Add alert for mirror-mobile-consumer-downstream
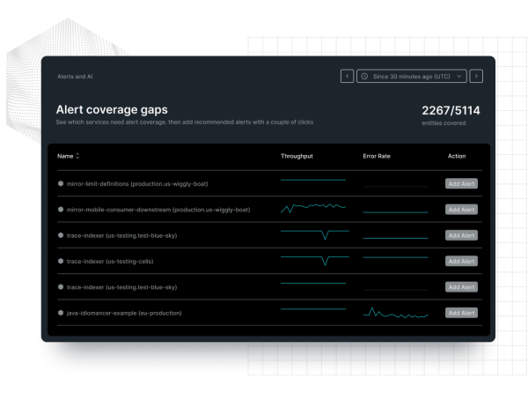The height and width of the screenshot is (400, 528). pos(461,210)
